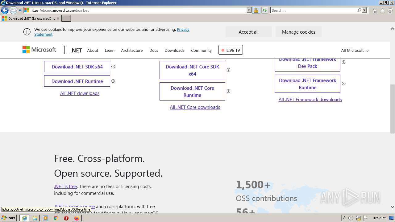The height and width of the screenshot is (222, 395).
Task: Open the media player taskbar icon
Action: click(45, 218)
